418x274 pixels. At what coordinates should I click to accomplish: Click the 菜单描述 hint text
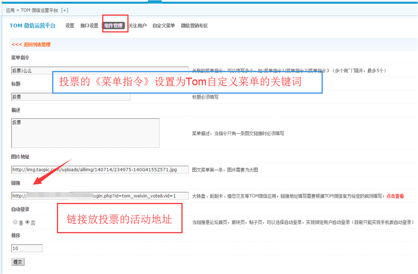238,133
